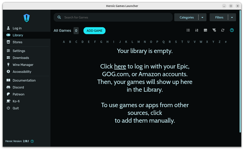Image resolution: width=244 pixels, height=150 pixels.
Task: Click the vertical scrollbar on the right
Action: [240, 71]
